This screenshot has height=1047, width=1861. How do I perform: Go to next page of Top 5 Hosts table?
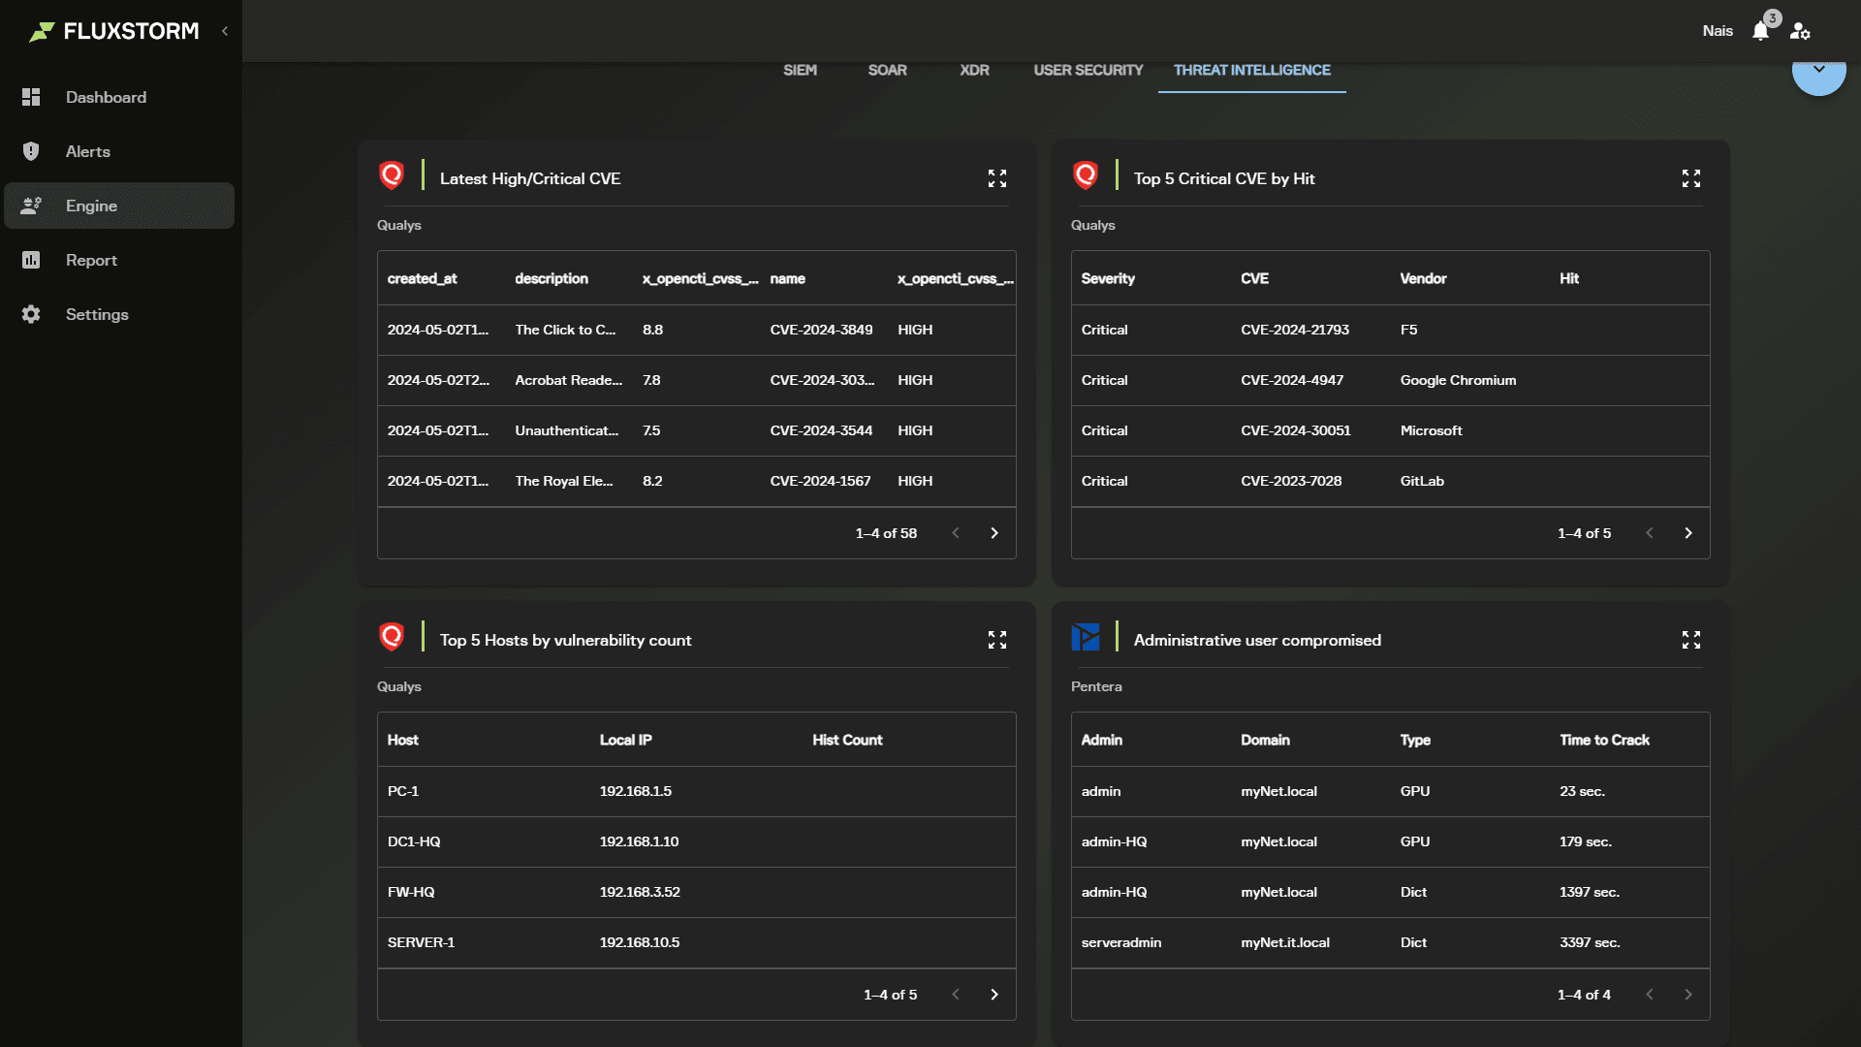[994, 995]
